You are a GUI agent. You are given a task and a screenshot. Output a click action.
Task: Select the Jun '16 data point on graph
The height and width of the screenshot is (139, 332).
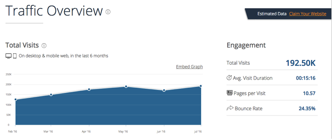click(x=164, y=90)
